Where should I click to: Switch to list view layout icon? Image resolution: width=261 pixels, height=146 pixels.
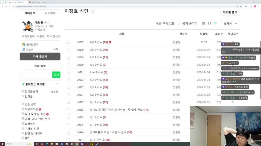click(x=215, y=23)
